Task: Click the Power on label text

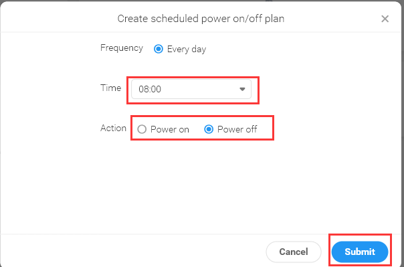Action: [x=169, y=129]
